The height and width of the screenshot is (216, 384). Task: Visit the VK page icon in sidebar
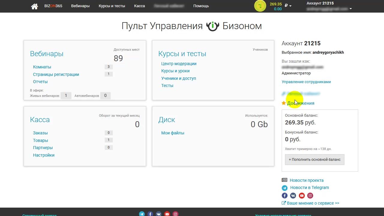(293, 196)
